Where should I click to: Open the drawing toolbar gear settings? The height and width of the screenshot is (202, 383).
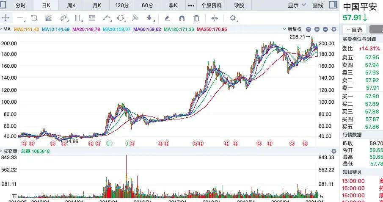[233, 18]
